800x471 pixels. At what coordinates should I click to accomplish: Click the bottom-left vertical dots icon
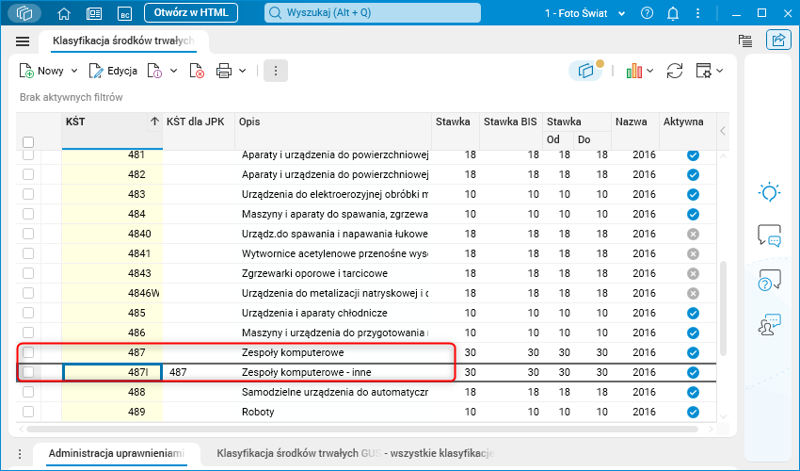pyautogui.click(x=20, y=454)
